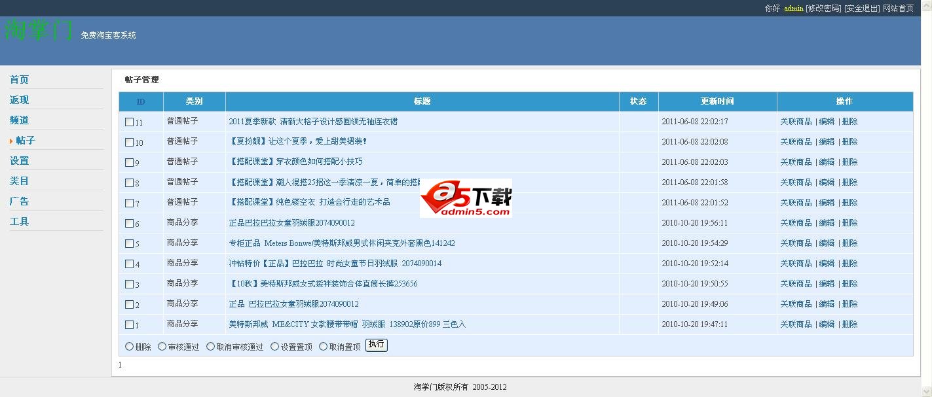Viewport: 932px width, 397px height.
Task: Click 关联商品 for post ID 6
Action: pos(796,223)
